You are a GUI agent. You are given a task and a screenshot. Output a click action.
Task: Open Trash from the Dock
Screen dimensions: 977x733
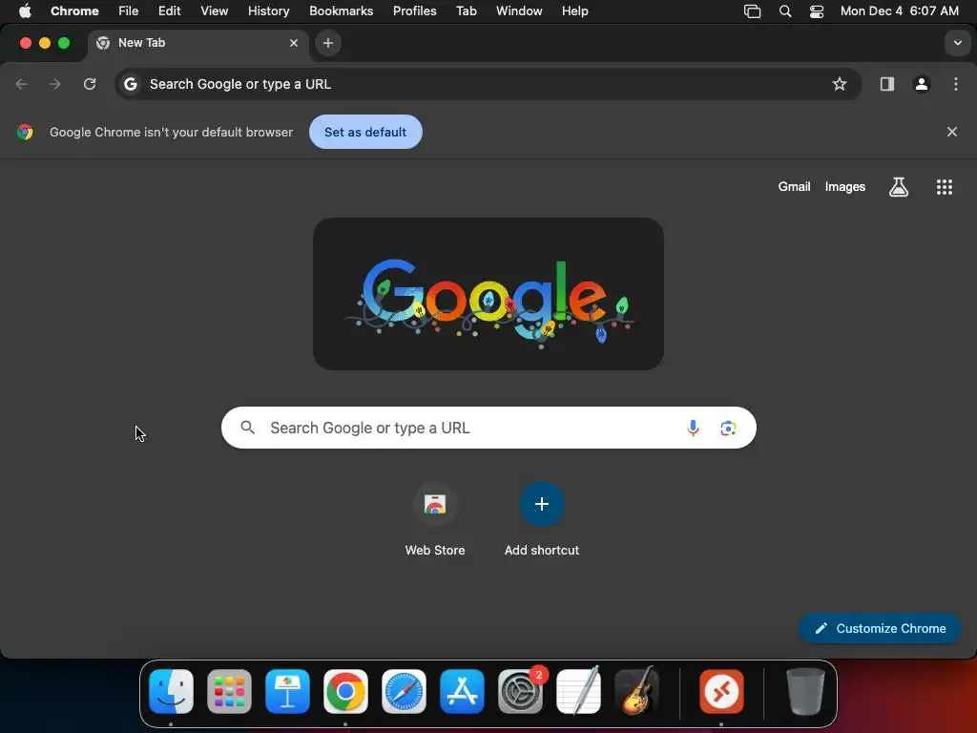coord(805,691)
